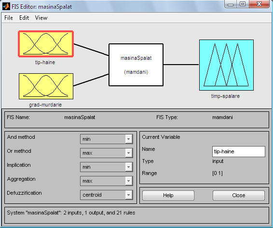This screenshot has width=273, height=228.
Task: Click the timp-spalare label under output box
Action: [225, 96]
